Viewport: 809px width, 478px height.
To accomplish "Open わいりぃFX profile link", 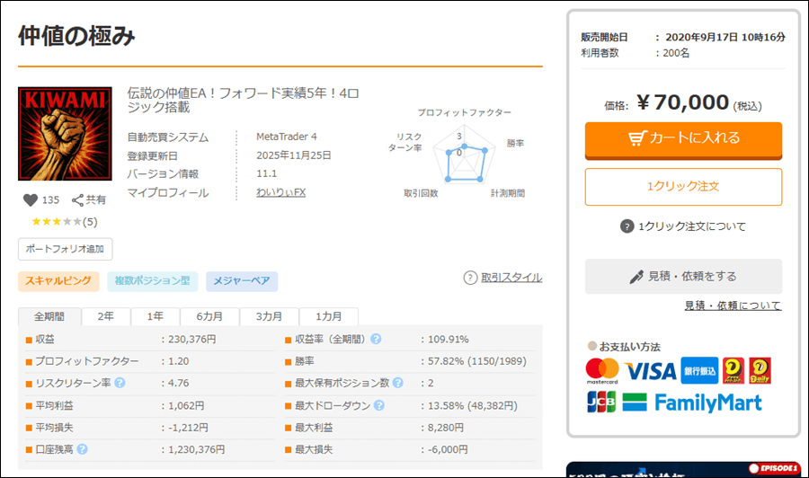I will point(281,192).
